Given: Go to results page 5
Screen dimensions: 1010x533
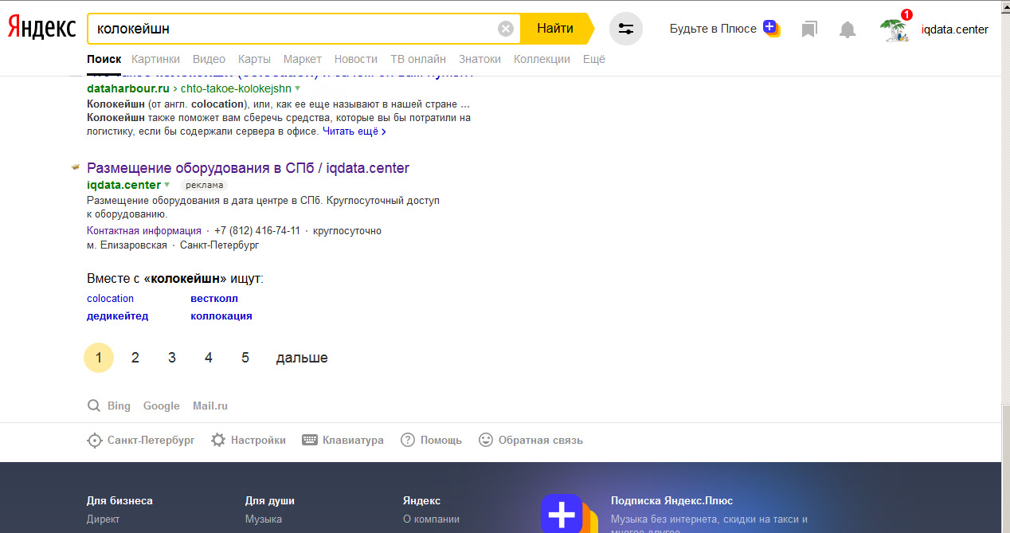Looking at the screenshot, I should coord(245,358).
